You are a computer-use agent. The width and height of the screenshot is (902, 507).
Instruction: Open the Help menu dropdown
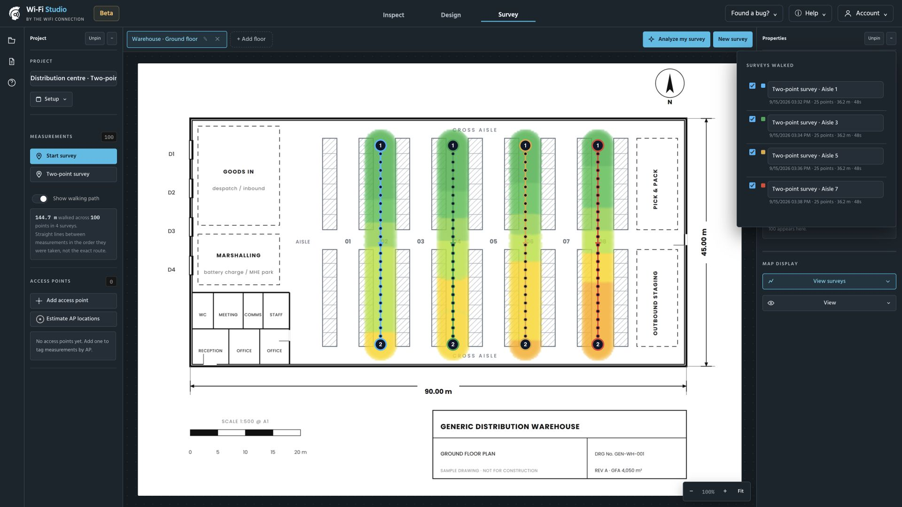(x=810, y=14)
